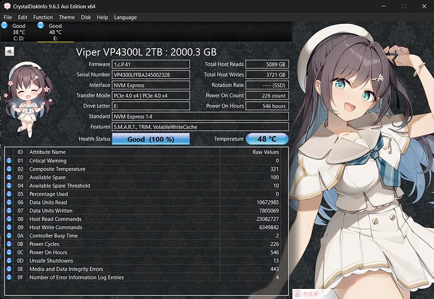The width and height of the screenshot is (434, 299).
Task: Click the previous disk arrow button
Action: click(x=9, y=51)
